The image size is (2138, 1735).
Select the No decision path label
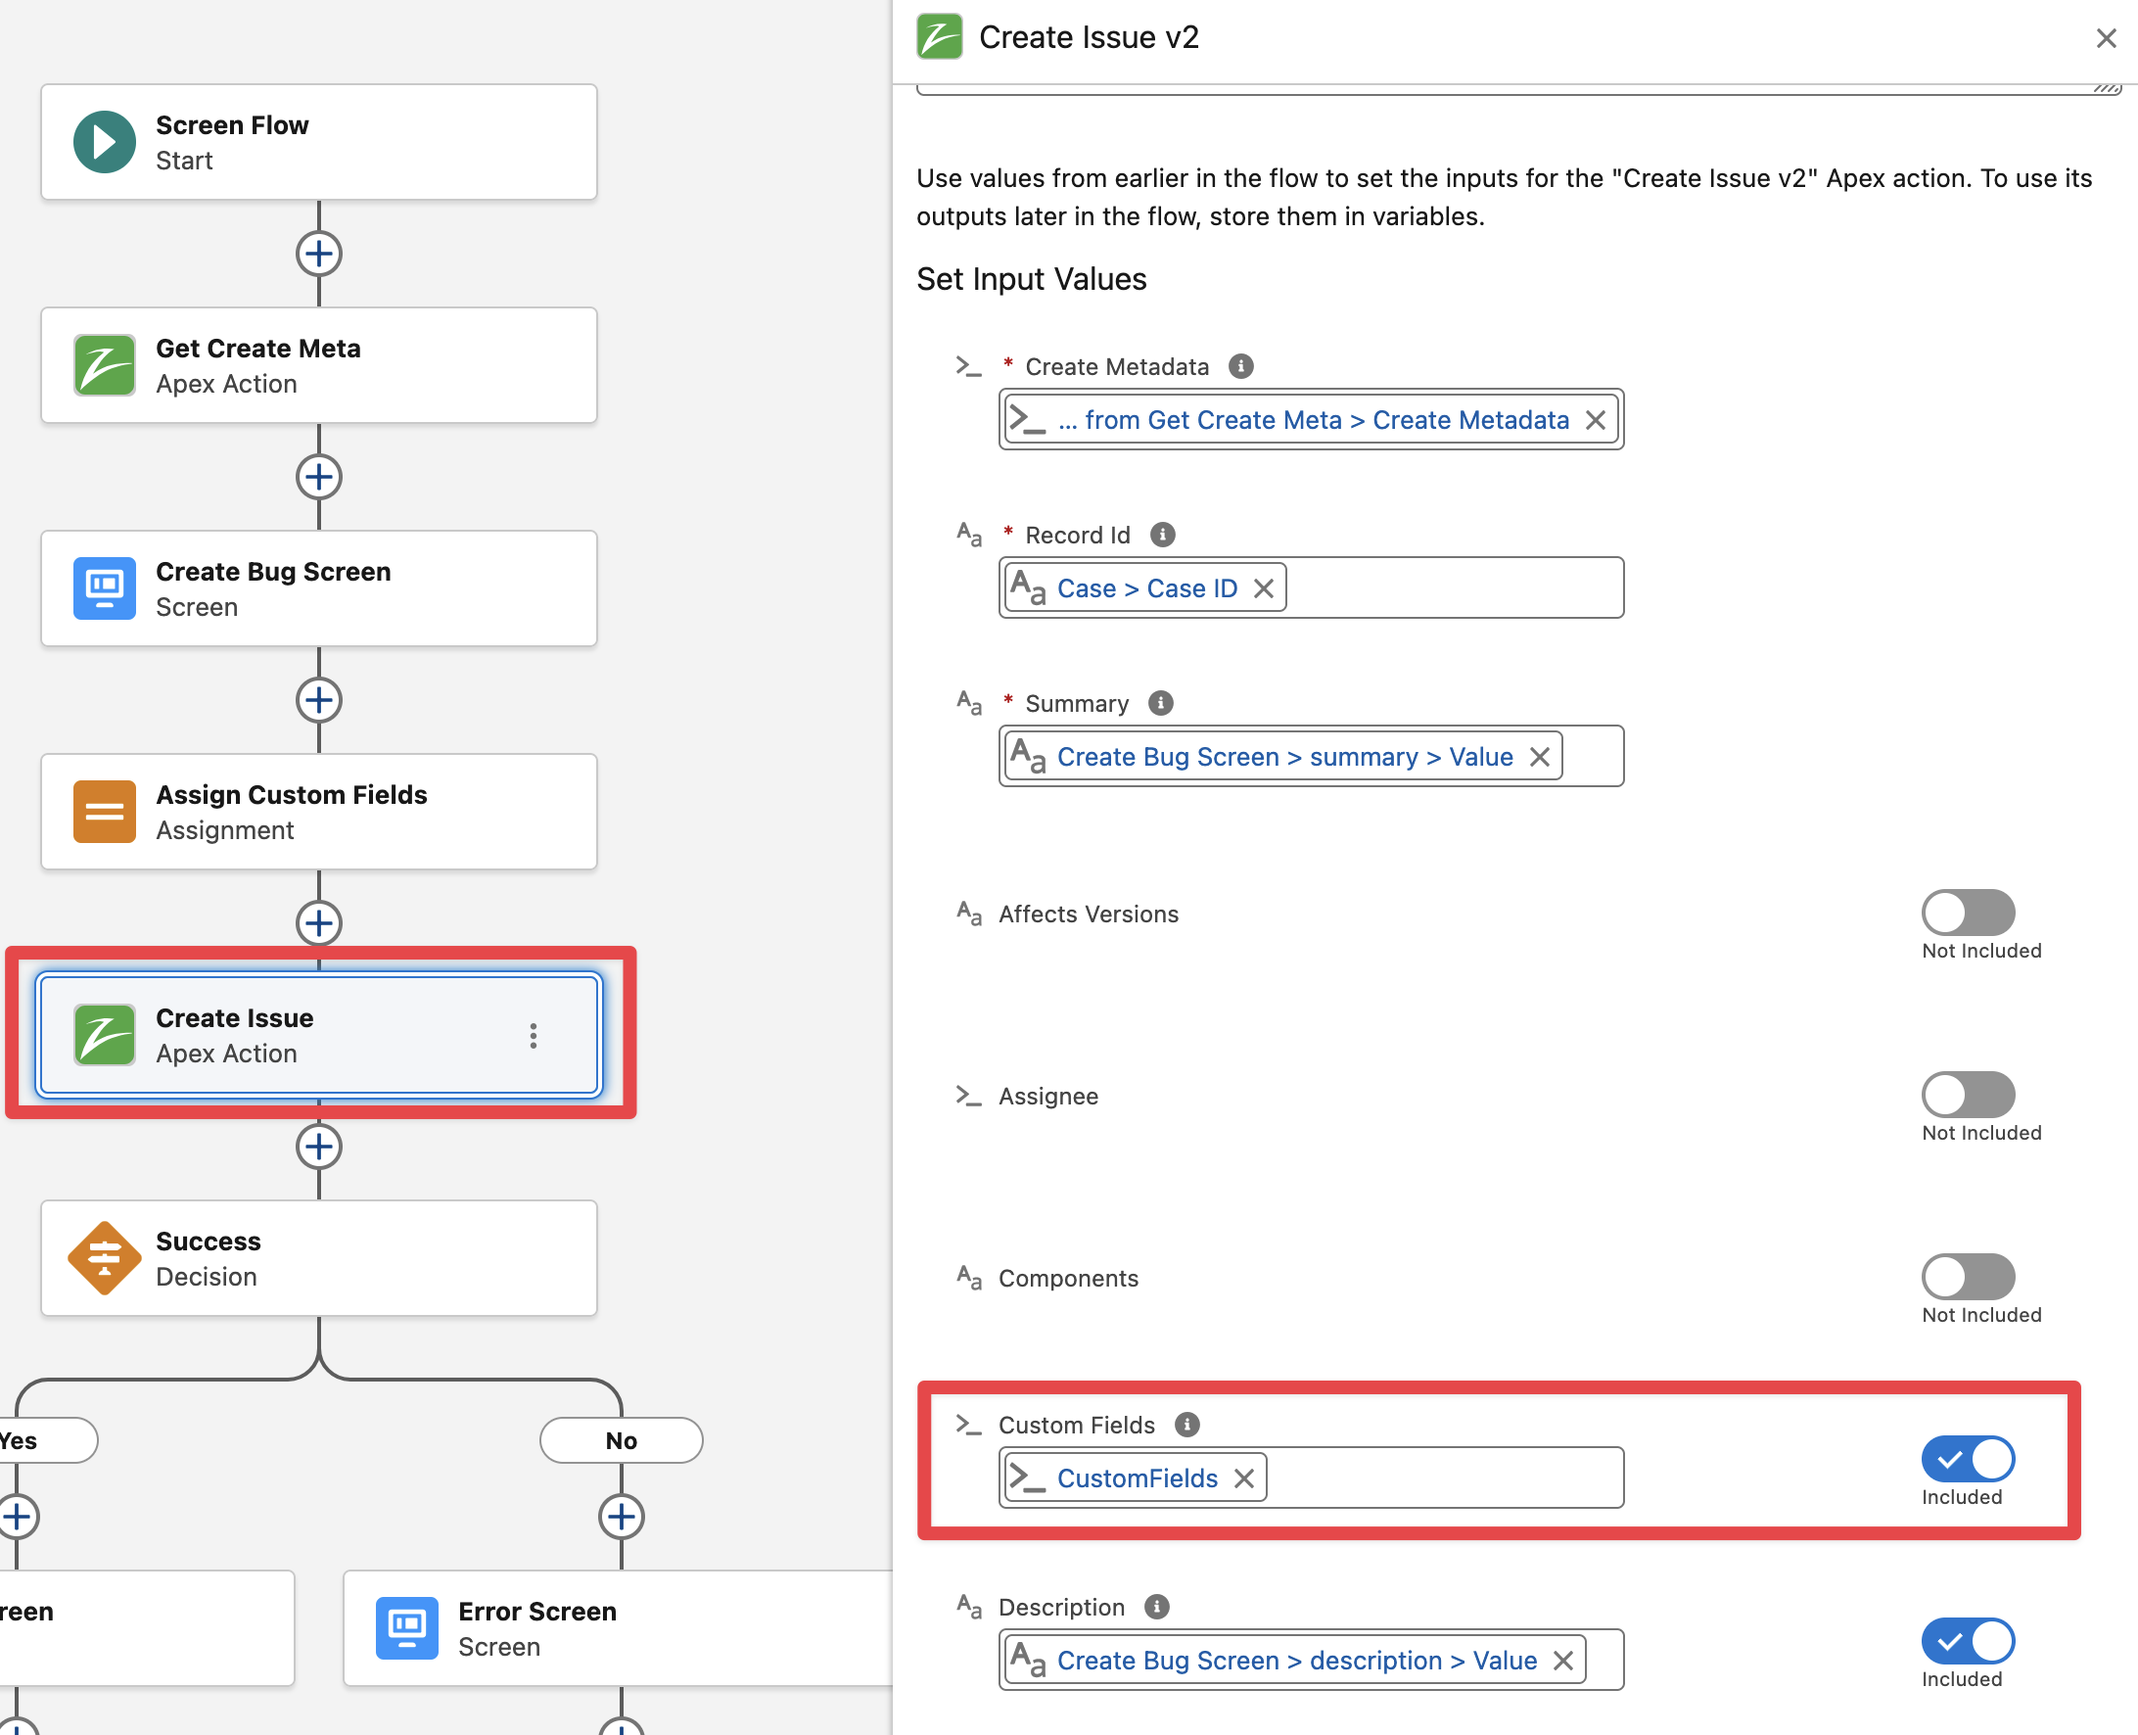(621, 1440)
